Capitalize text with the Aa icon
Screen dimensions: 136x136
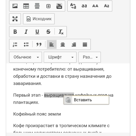point(106,6)
